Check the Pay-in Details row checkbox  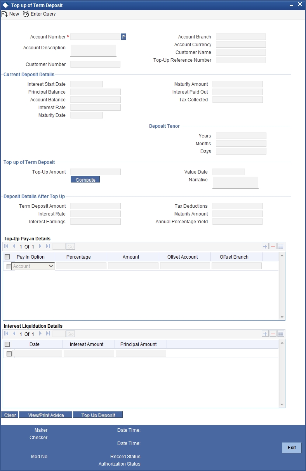click(x=9, y=266)
